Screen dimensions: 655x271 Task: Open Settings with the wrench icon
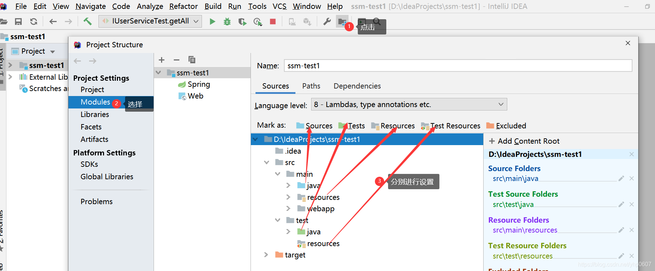click(327, 22)
